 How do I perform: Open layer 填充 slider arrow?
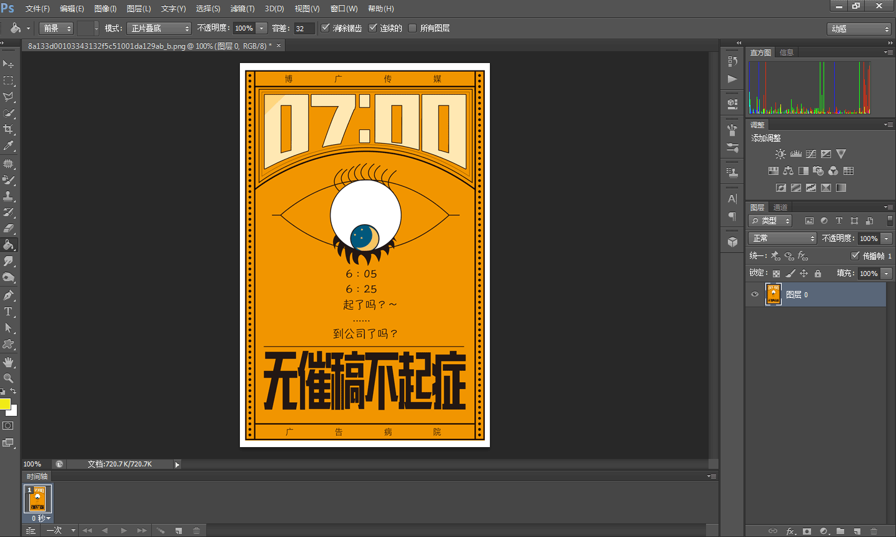(886, 273)
